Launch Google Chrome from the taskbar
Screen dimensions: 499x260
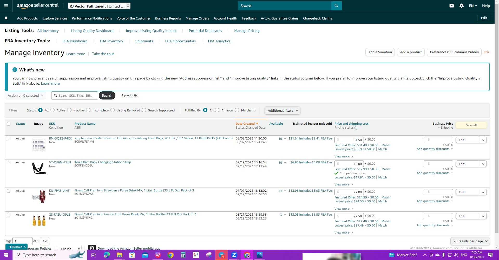click(x=170, y=255)
